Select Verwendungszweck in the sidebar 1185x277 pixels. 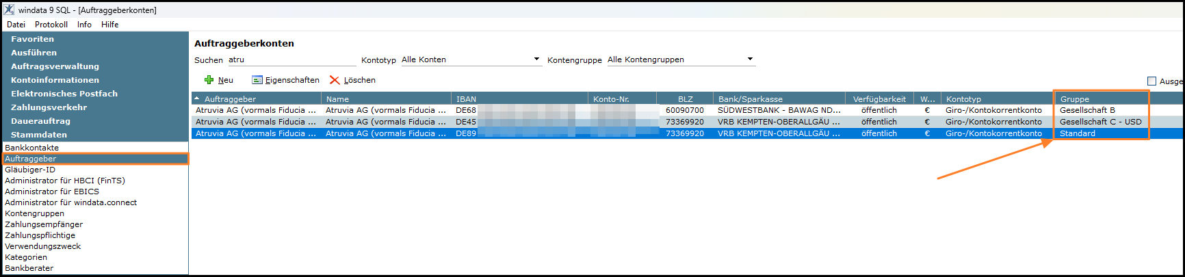pyautogui.click(x=95, y=246)
